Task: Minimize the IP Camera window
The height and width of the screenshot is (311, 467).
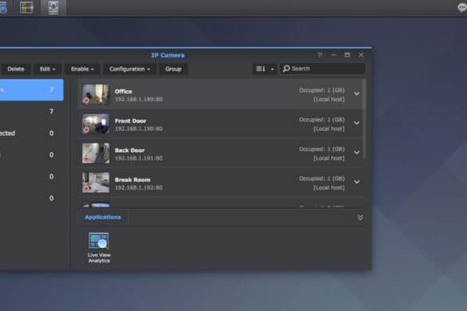Action: pyautogui.click(x=334, y=55)
